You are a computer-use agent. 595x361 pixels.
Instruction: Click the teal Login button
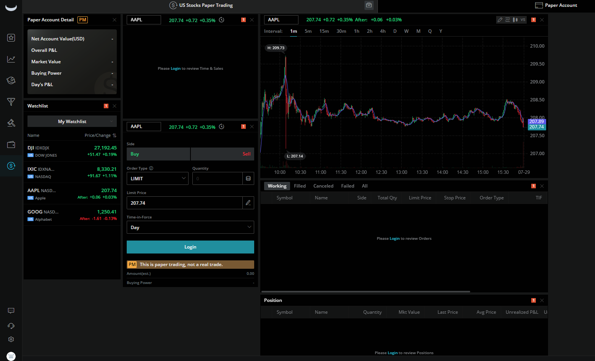click(190, 247)
